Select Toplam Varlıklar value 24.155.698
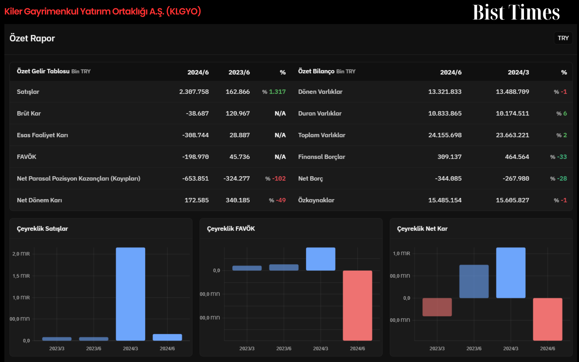 (x=445, y=135)
